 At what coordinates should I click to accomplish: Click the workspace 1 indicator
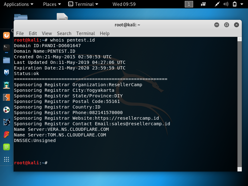(x=189, y=4)
